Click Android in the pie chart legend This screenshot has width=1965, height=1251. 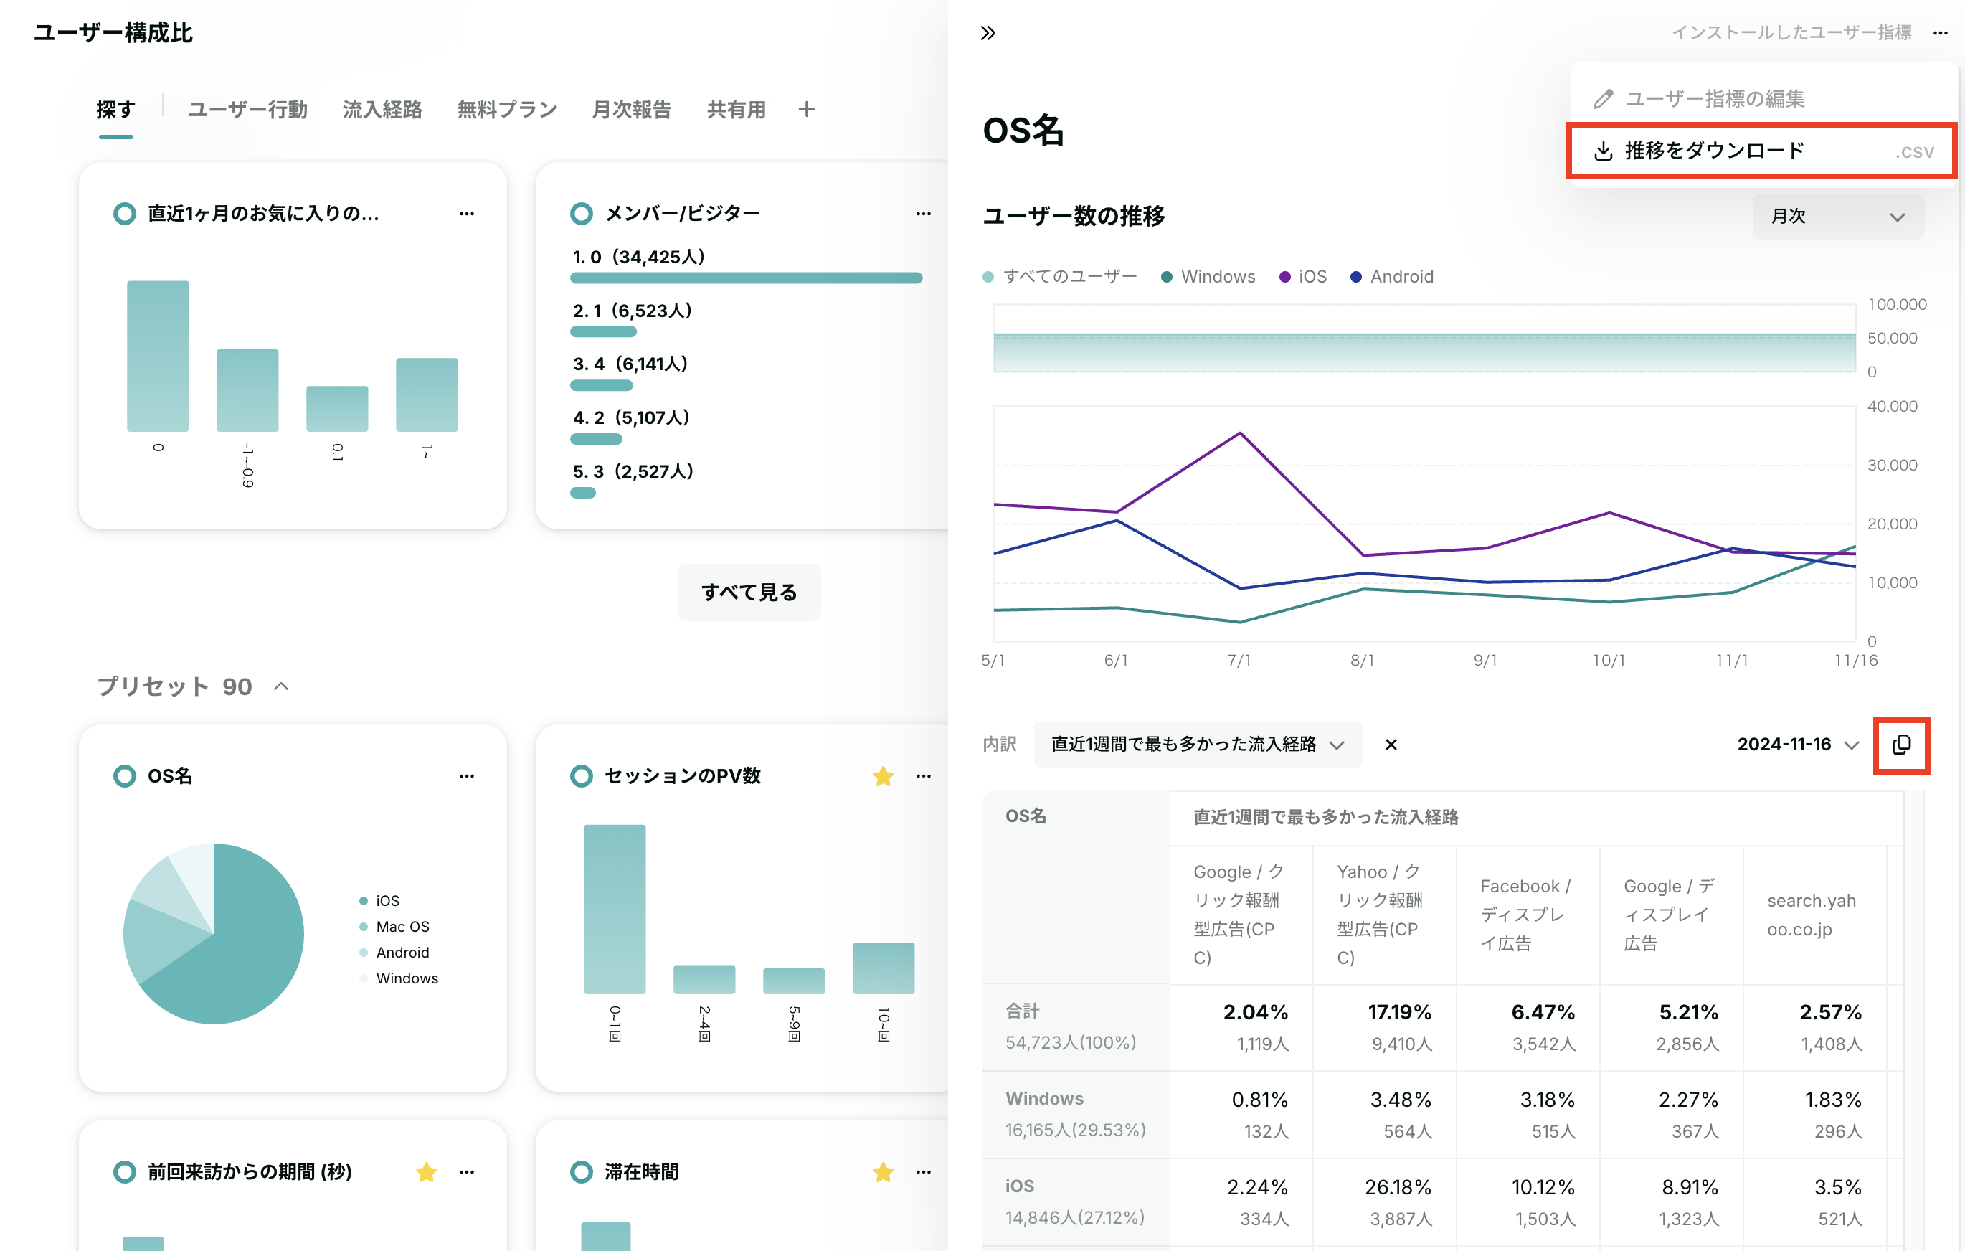tap(394, 953)
